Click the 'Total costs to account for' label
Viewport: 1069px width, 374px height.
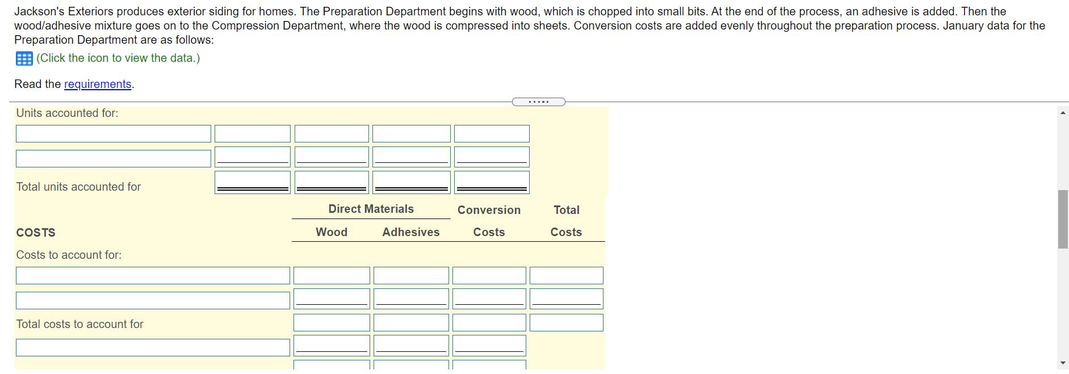point(80,324)
